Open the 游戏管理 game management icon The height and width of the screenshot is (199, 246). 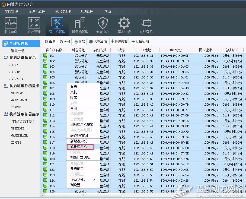pyautogui.click(x=34, y=26)
